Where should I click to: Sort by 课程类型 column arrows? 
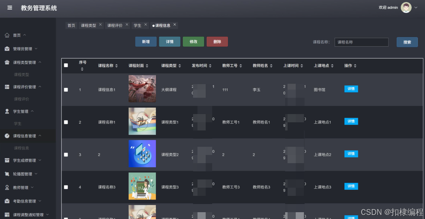pyautogui.click(x=179, y=66)
